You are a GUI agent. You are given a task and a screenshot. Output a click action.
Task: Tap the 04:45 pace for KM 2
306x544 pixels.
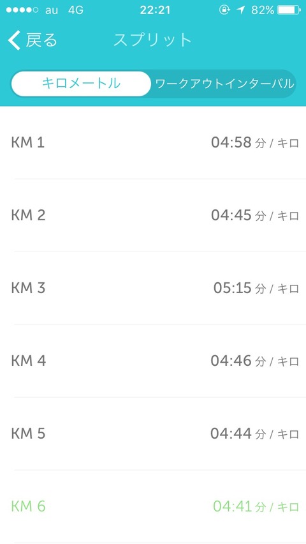point(231,215)
